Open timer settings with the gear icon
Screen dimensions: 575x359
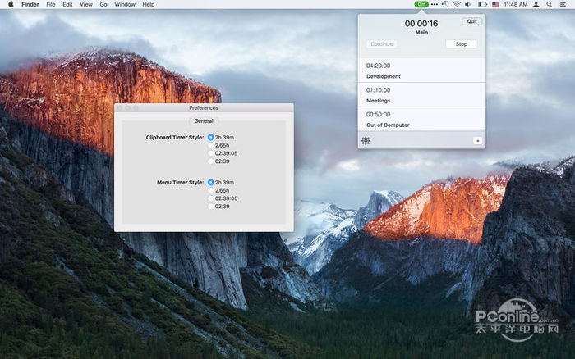pos(366,140)
